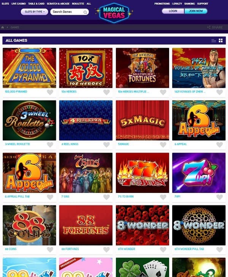The height and width of the screenshot is (277, 228).
Task: Favorite 100,000 Pyramid with heart icon
Action: click(x=50, y=92)
